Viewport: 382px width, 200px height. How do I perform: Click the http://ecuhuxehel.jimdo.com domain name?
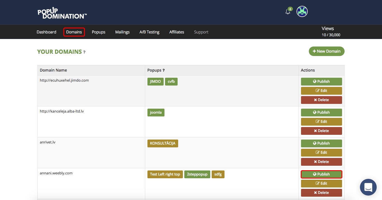tap(64, 80)
